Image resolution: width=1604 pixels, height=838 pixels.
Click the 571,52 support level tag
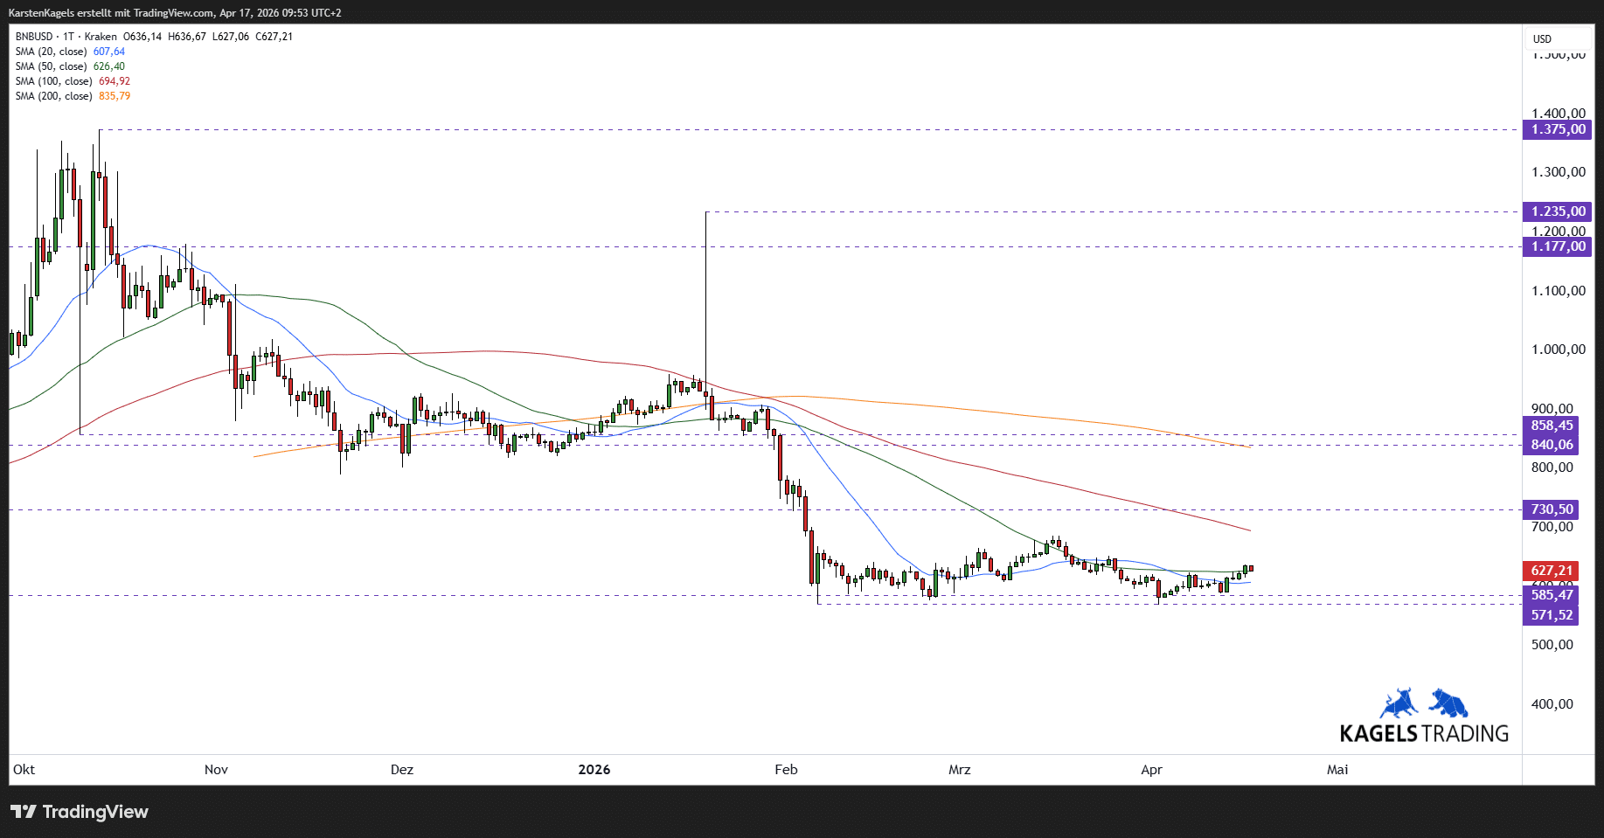1552,615
